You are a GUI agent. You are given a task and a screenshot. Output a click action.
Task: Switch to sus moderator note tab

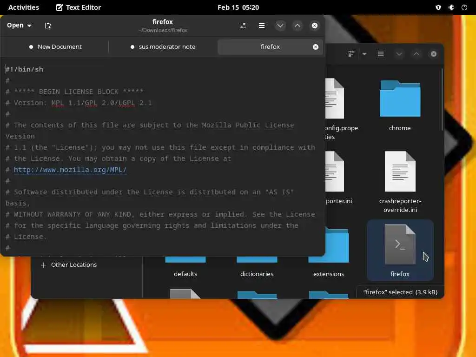click(x=163, y=47)
